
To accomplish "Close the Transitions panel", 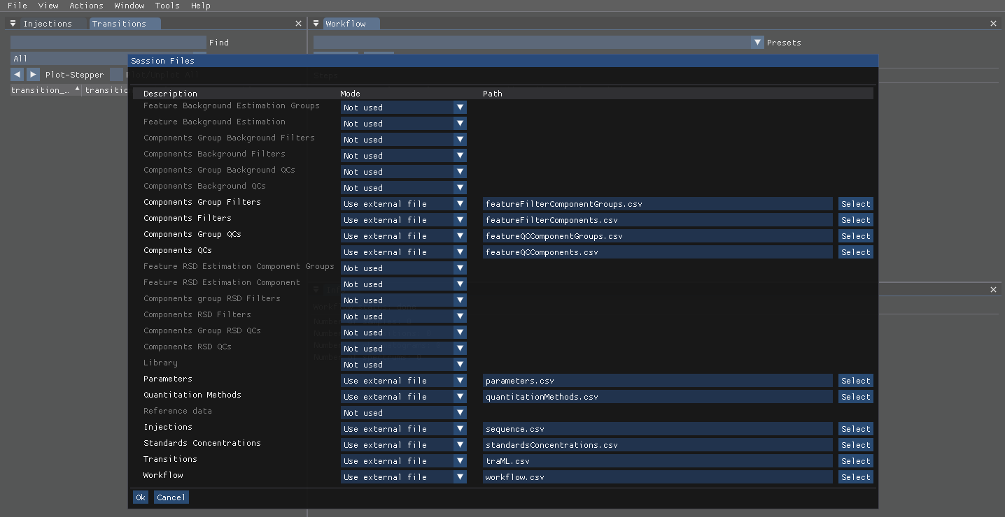I will click(298, 24).
